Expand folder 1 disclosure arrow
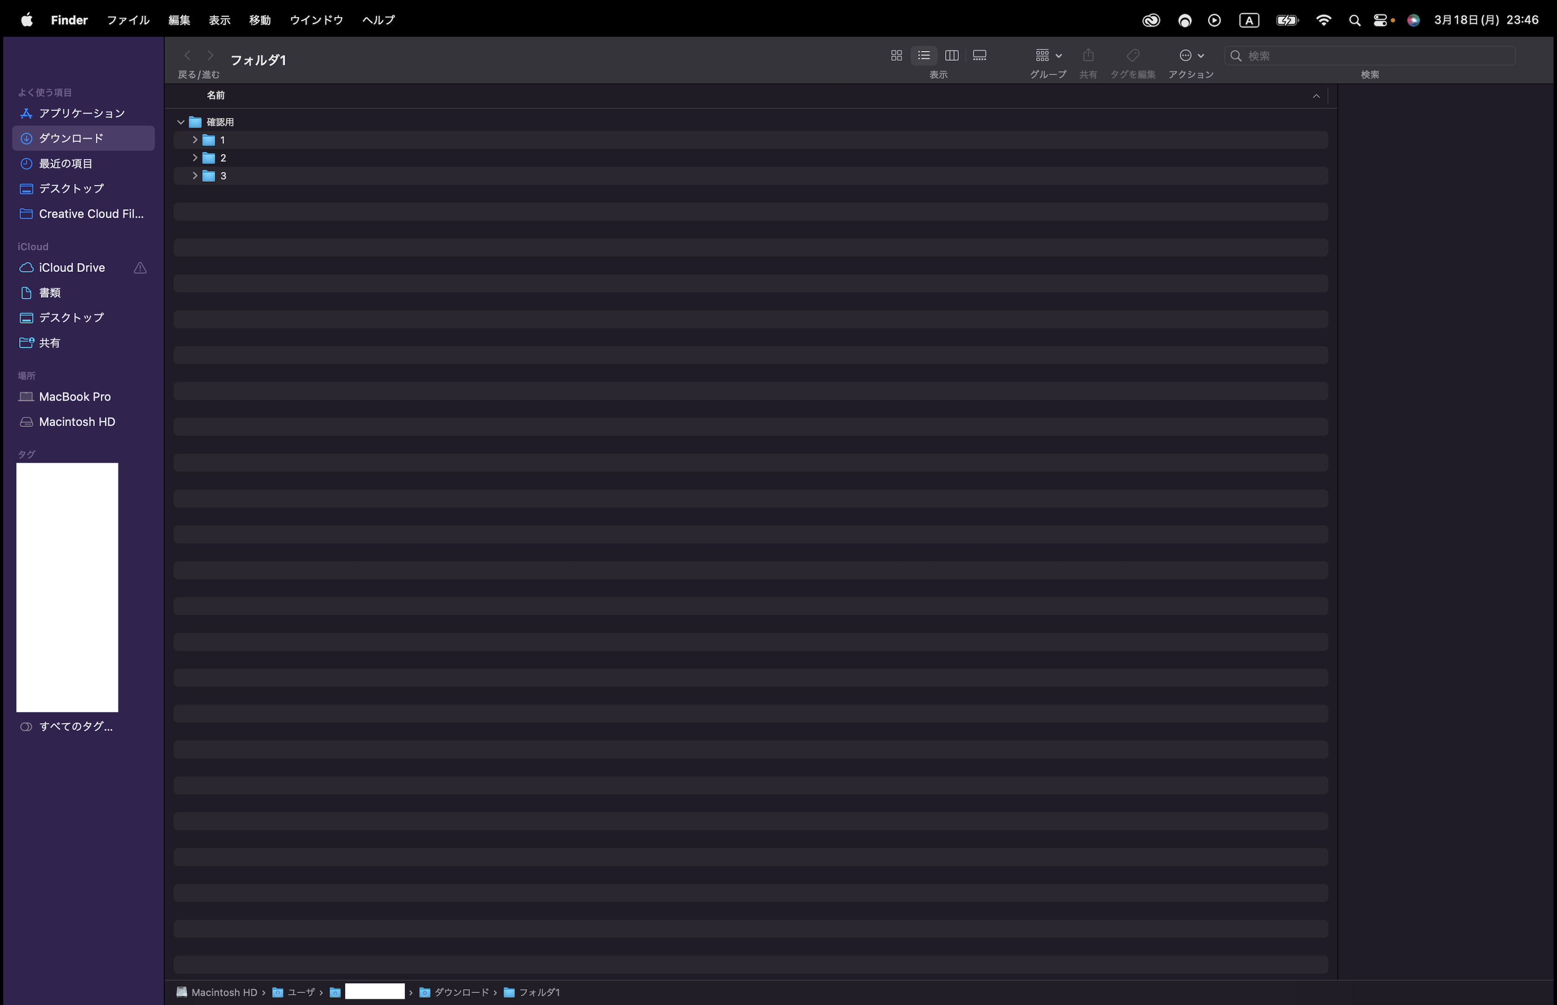This screenshot has width=1557, height=1005. [195, 140]
